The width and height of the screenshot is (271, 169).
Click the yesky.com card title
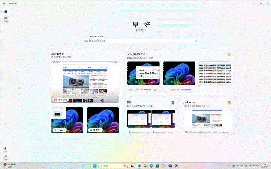[189, 102]
